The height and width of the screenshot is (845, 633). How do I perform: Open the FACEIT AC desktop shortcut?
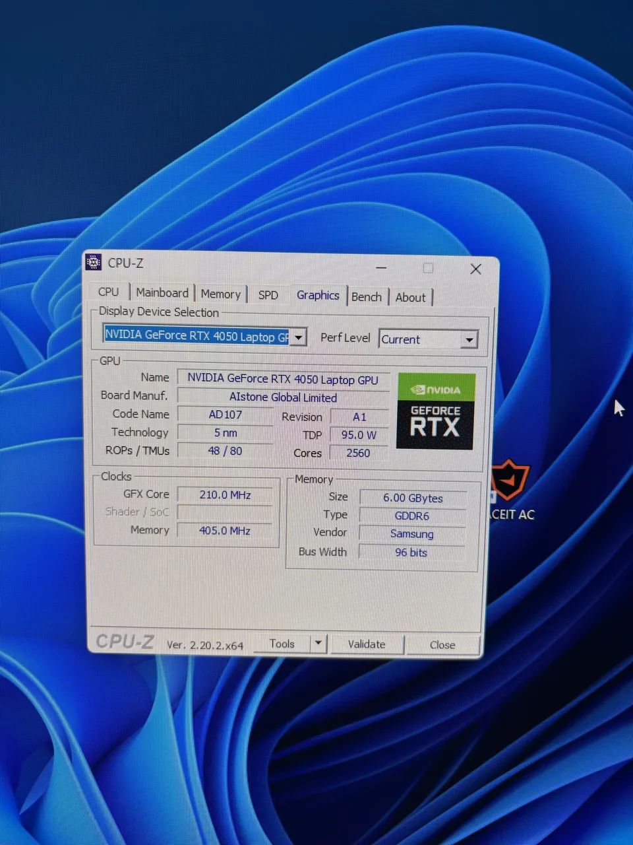(x=512, y=490)
